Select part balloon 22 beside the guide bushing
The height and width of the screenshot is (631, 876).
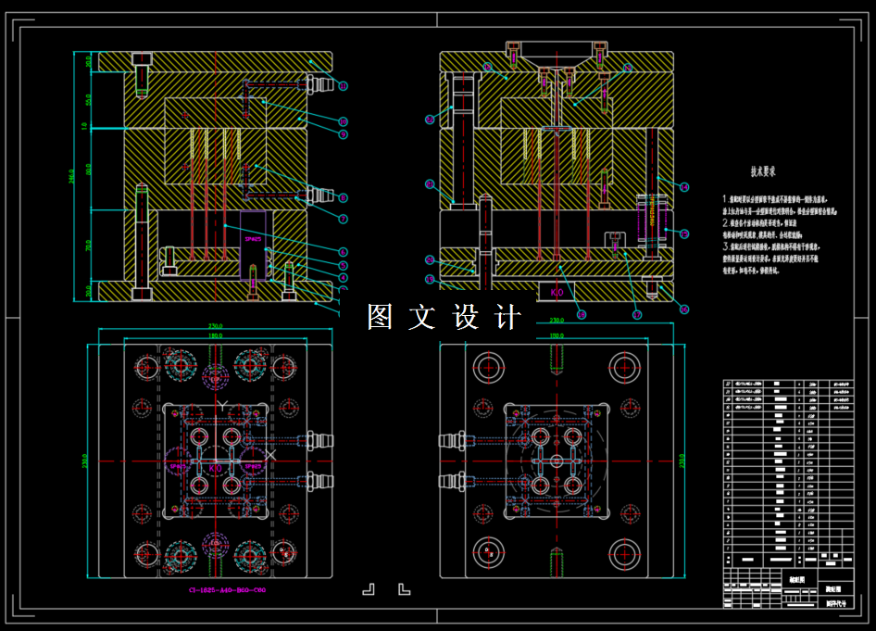point(430,120)
